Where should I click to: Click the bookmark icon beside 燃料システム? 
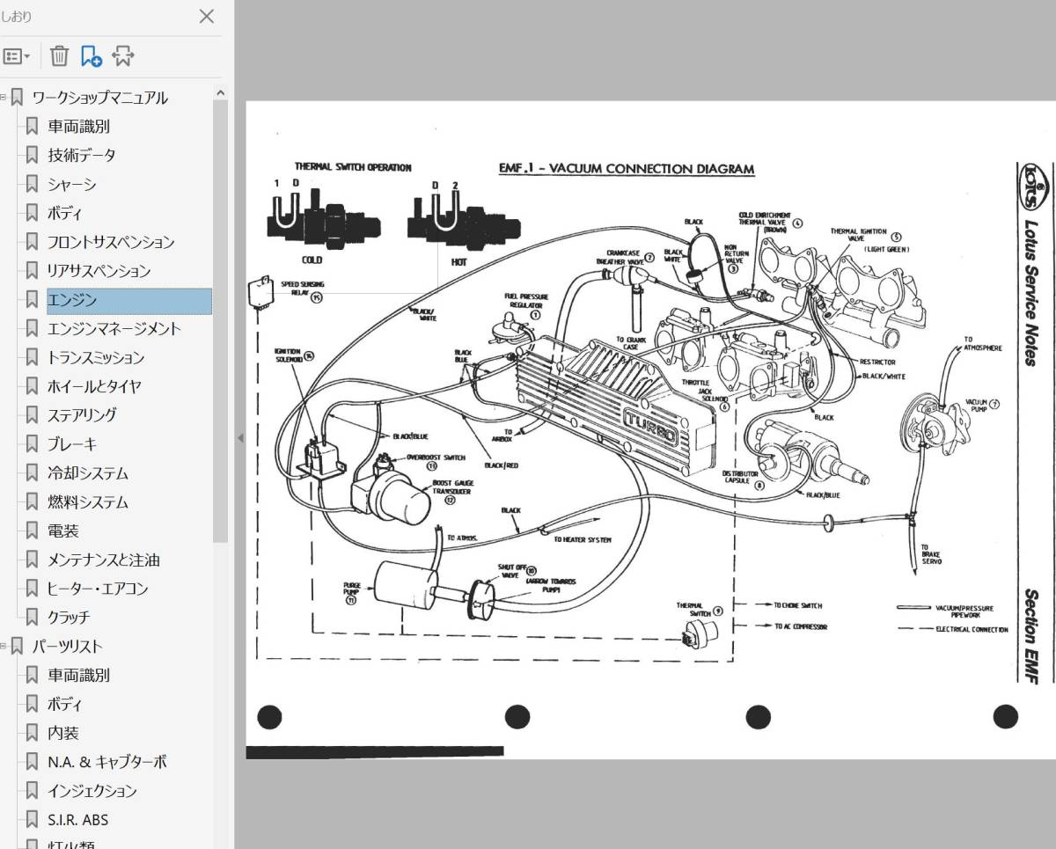tap(32, 502)
